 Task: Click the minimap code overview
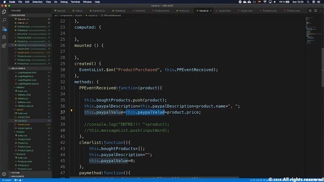point(313,31)
